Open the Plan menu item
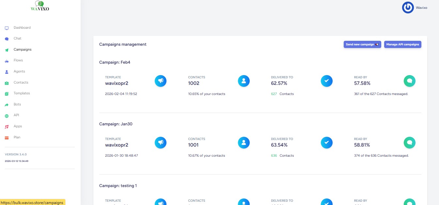 tap(17, 137)
